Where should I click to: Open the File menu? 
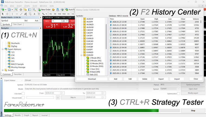point(6,6)
